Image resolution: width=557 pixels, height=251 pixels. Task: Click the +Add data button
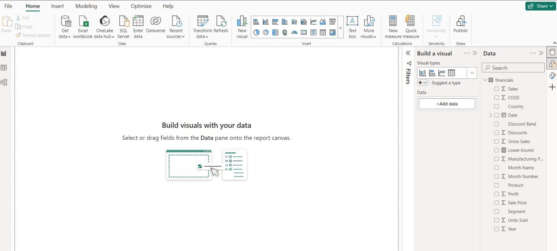[447, 104]
